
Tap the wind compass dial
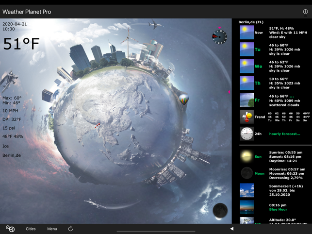click(x=219, y=37)
